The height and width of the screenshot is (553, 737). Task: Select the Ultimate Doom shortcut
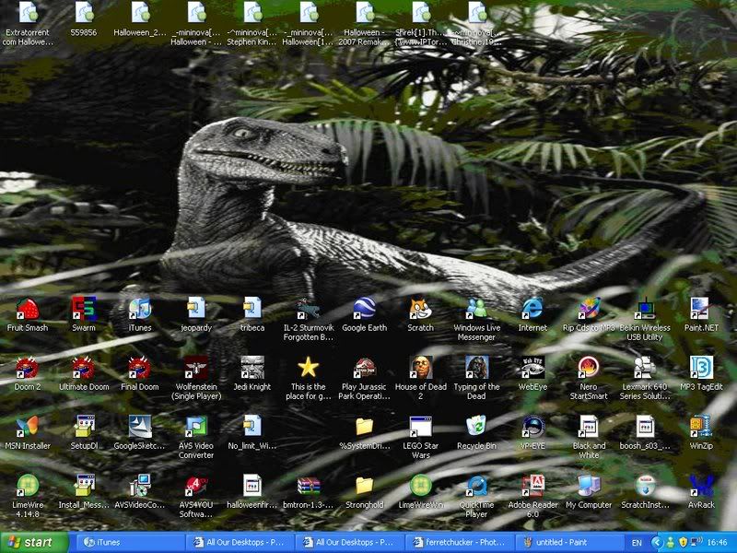(84, 368)
